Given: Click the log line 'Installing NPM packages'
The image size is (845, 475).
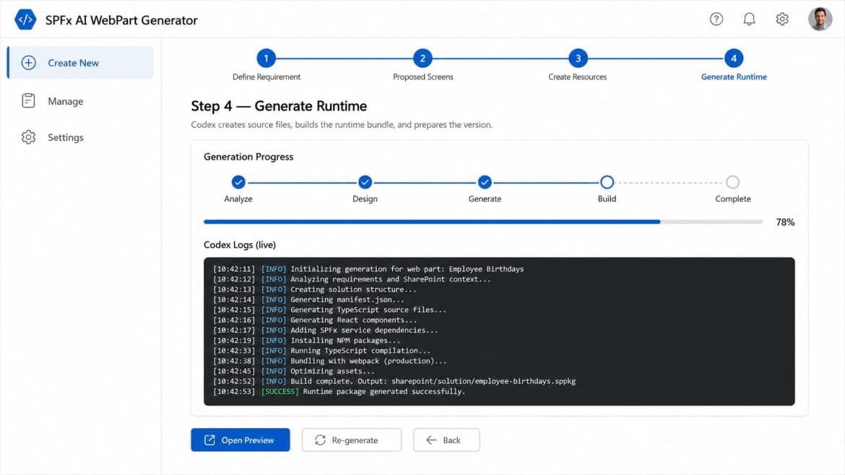Looking at the screenshot, I should point(306,340).
